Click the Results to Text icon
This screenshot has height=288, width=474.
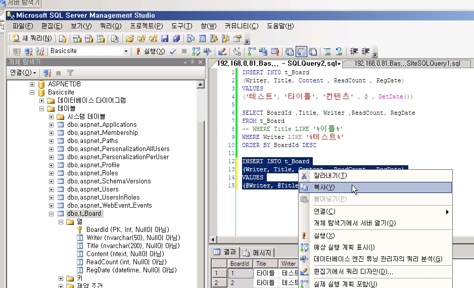point(289,52)
